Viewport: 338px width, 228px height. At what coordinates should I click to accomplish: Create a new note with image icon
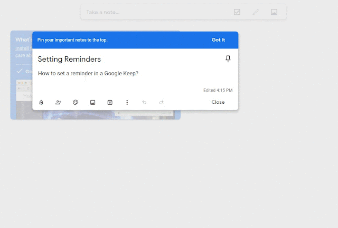[x=274, y=12]
